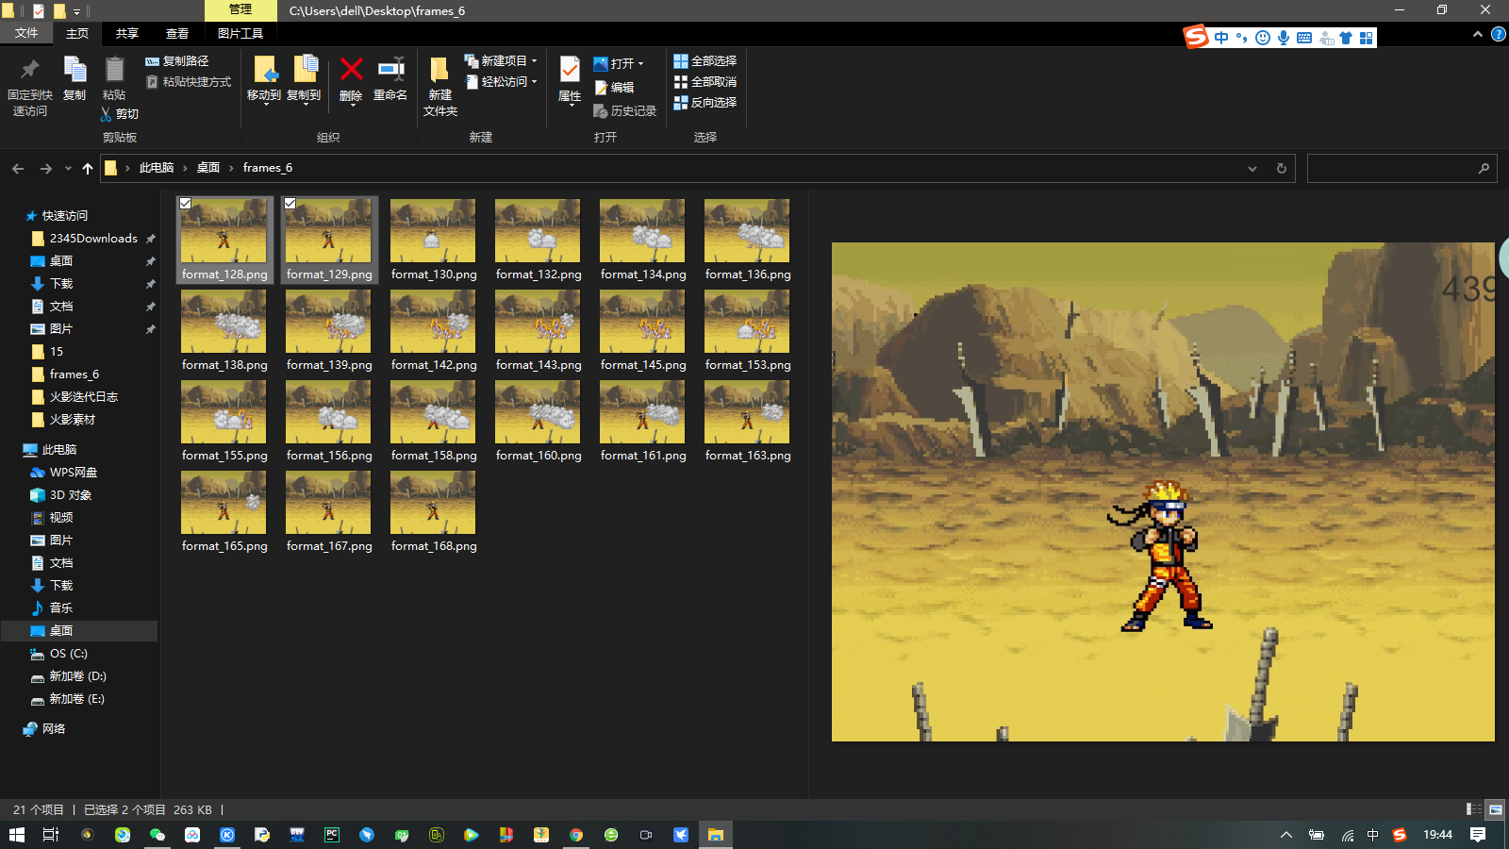Expand Easy Access dropdown
Screen dimensions: 1509x849
(534, 82)
